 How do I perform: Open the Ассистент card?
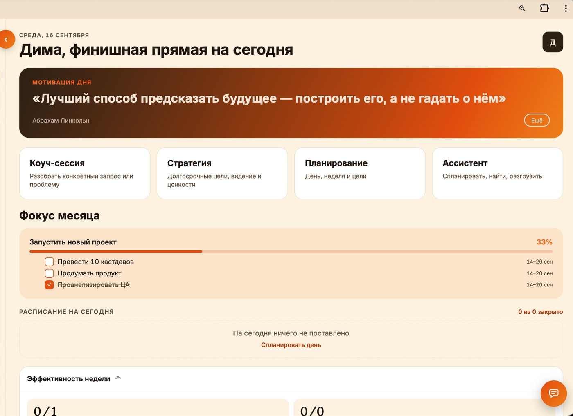pos(498,173)
